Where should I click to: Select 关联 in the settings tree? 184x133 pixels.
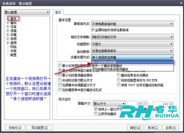pos(13,51)
